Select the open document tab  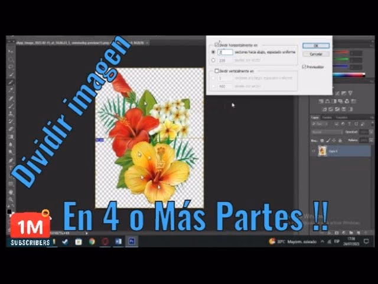coord(82,43)
